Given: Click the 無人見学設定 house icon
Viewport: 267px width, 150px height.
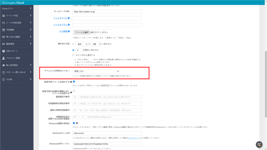Looking at the screenshot, I should click(x=3, y=65).
